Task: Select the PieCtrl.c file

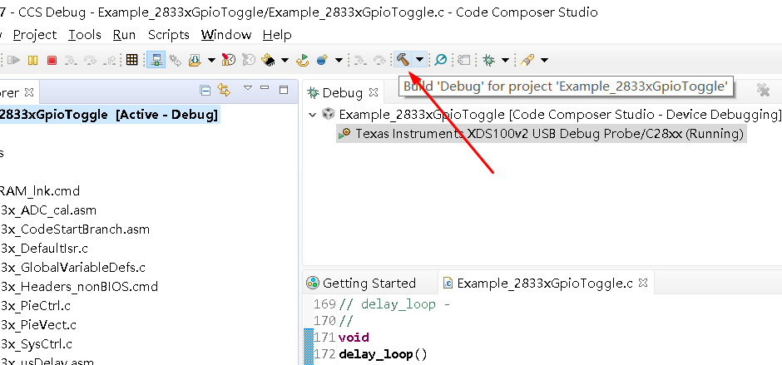Action: [x=36, y=306]
